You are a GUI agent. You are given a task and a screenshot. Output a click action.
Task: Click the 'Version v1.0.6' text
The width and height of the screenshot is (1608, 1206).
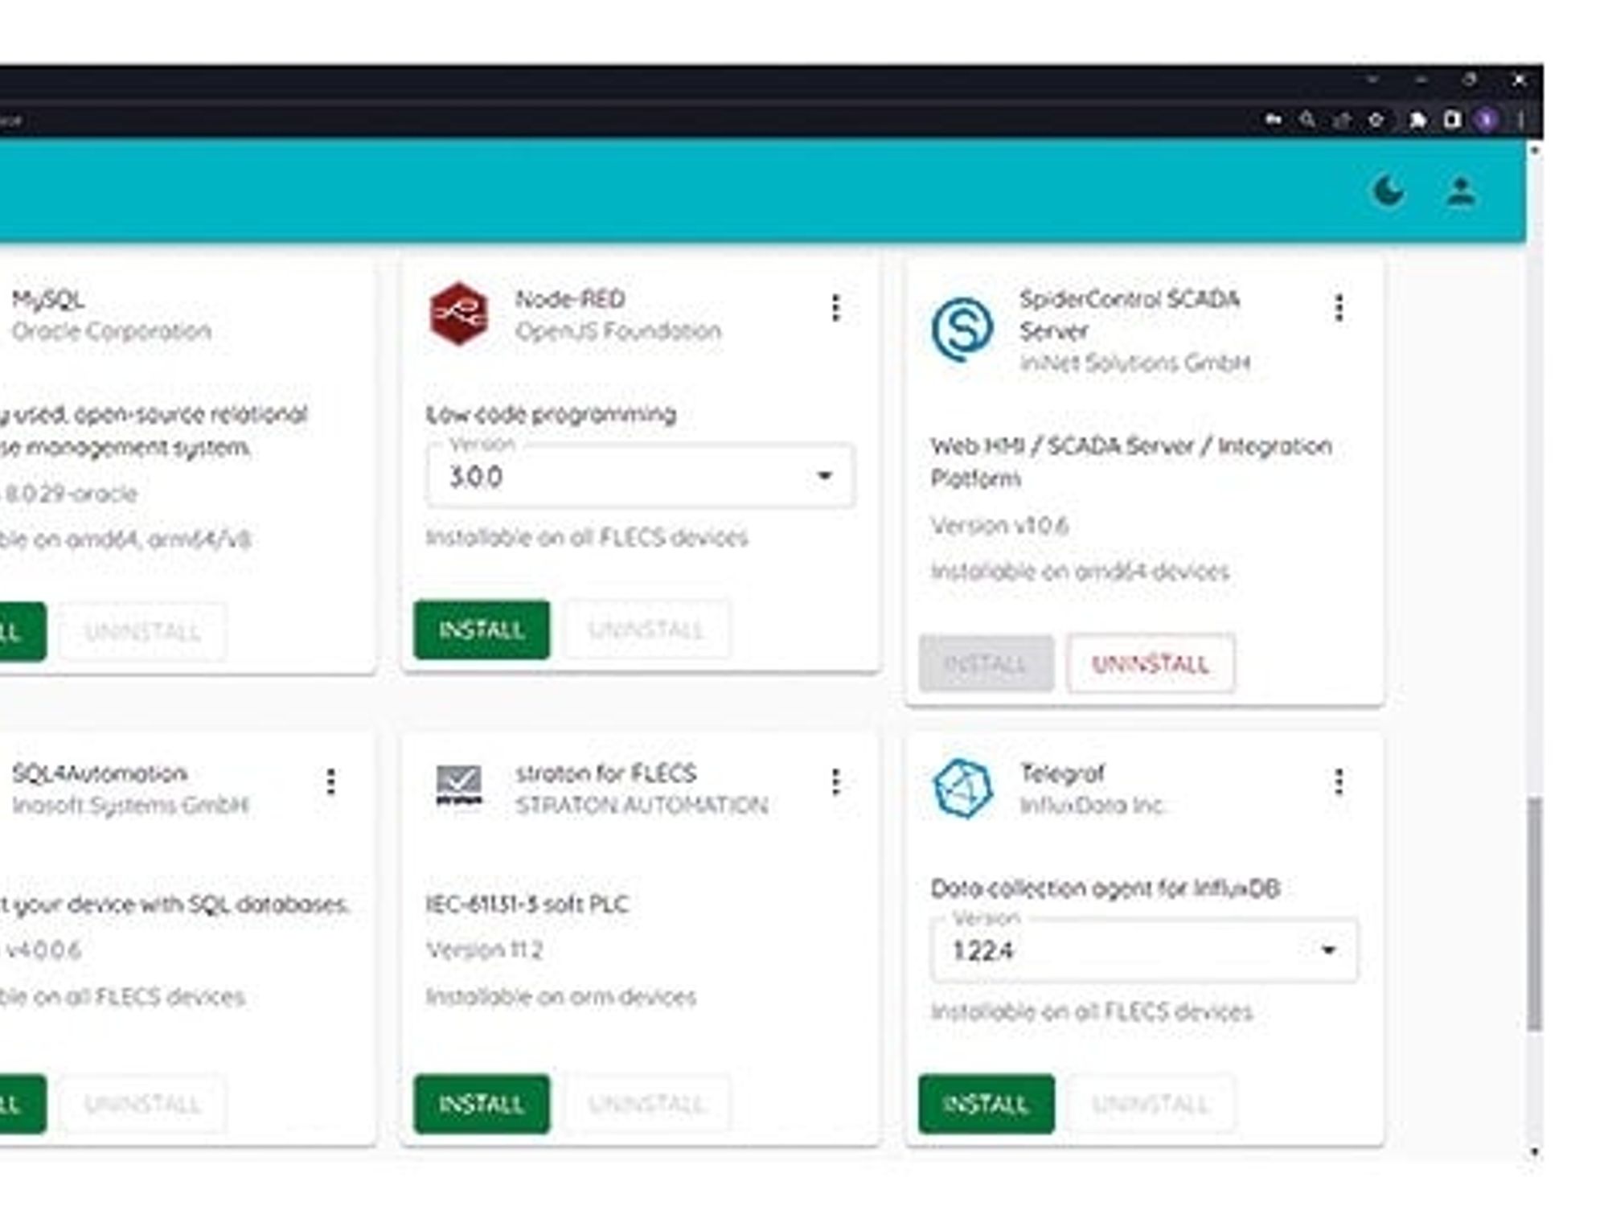(999, 526)
